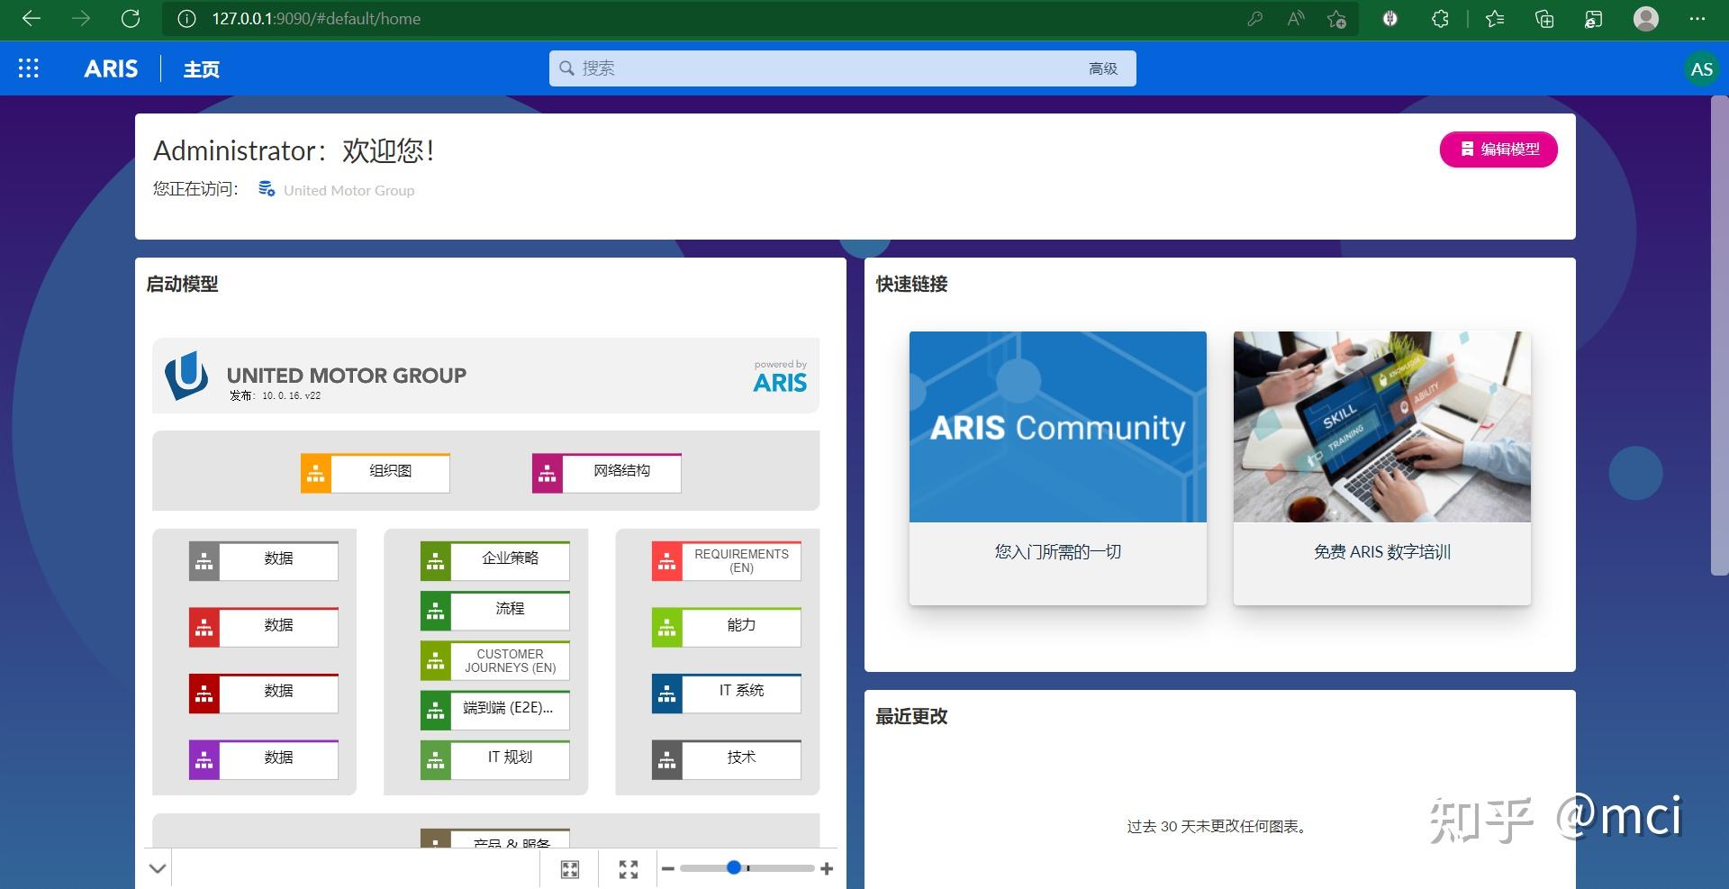
Task: Click the 您入门所需的一切 caption
Action: (1058, 552)
